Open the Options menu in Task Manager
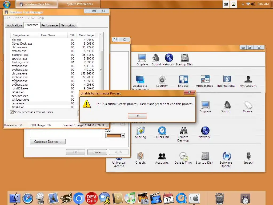The height and width of the screenshot is (205, 273). (19, 18)
